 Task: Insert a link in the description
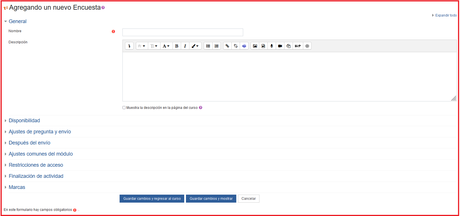click(227, 46)
